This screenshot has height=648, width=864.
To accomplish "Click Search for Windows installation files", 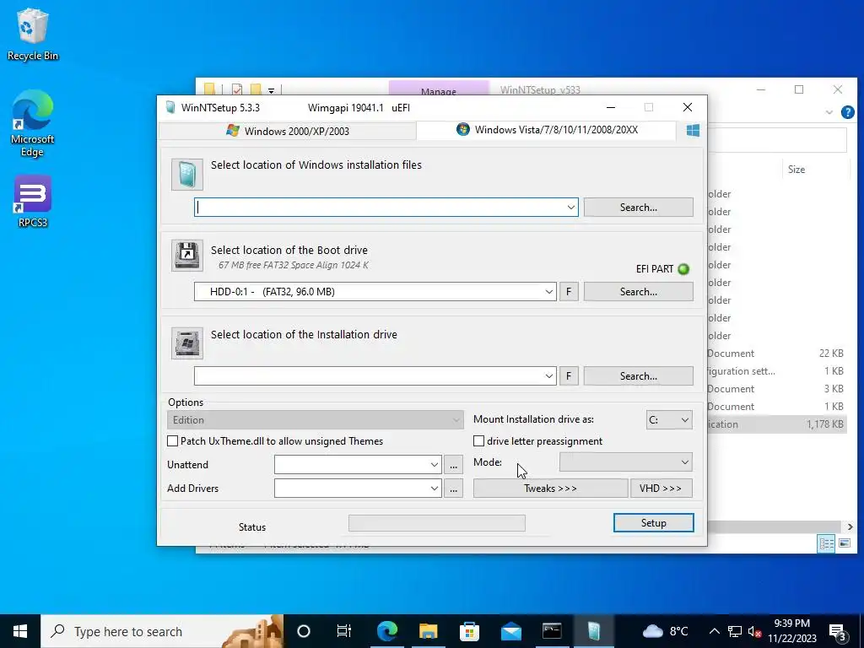I will coord(638,208).
